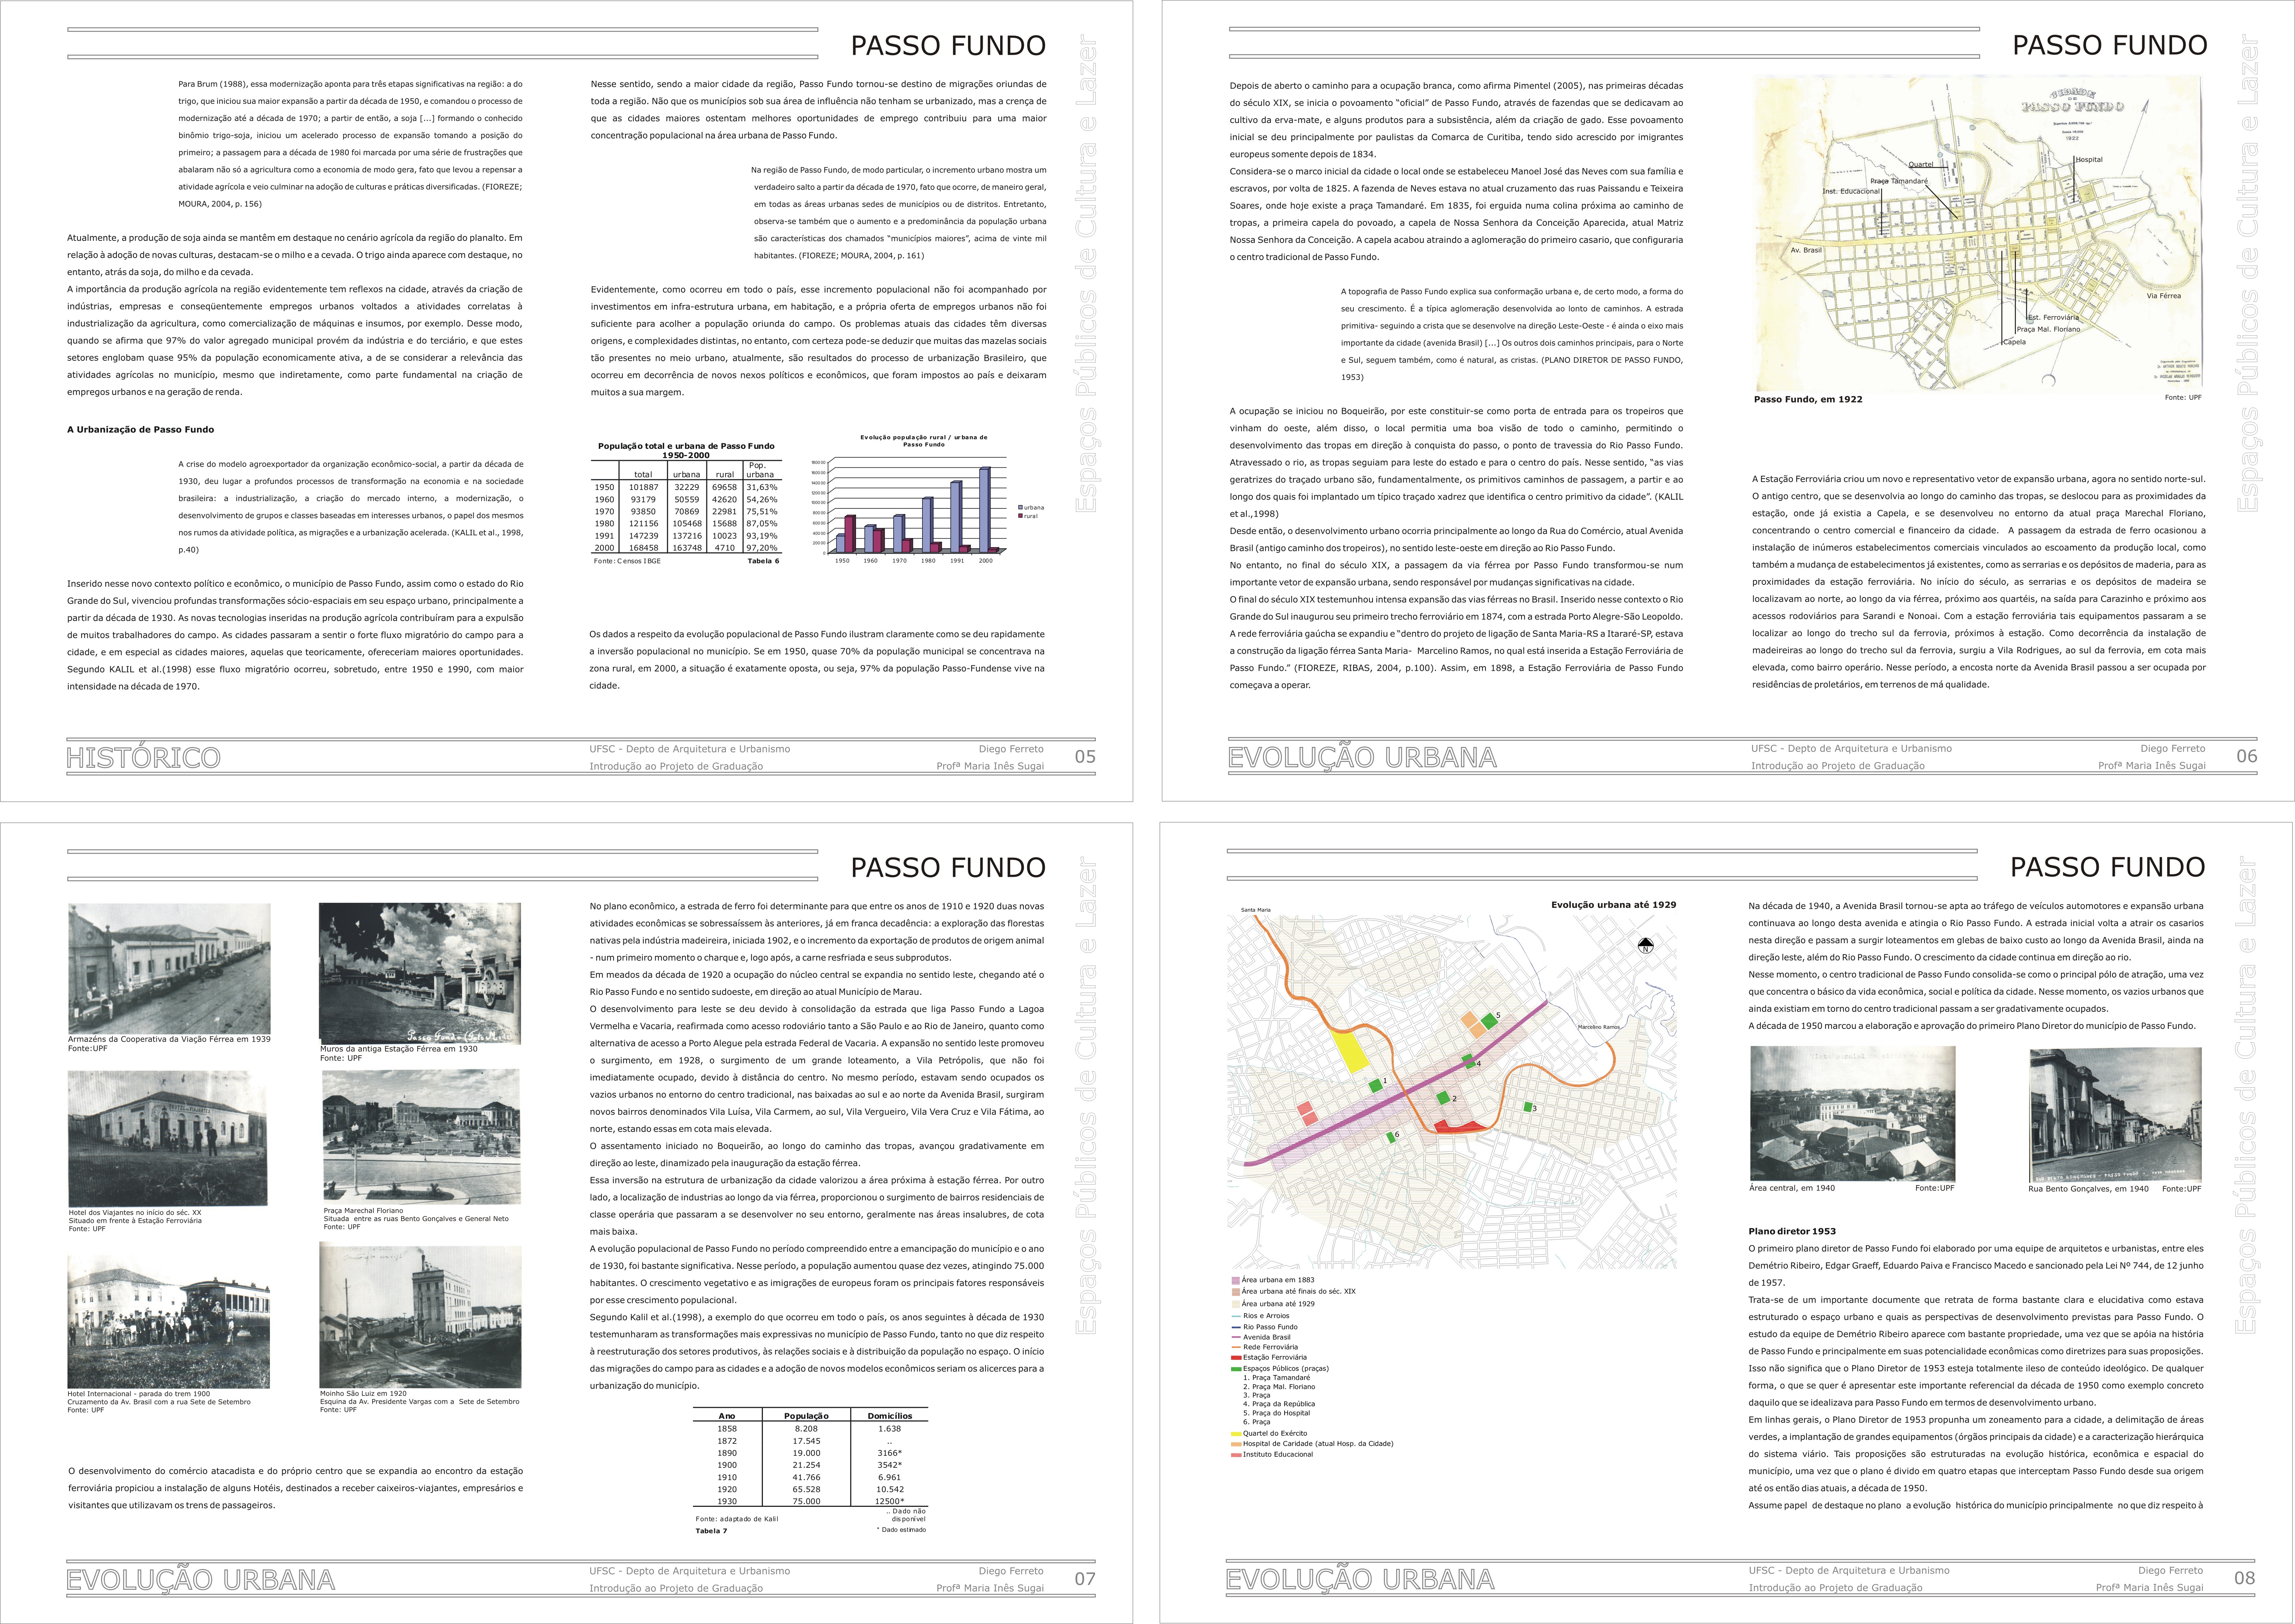Viewport: 2295px width, 1624px height.
Task: Click the red 'Estação Ferroviária' legend swatch
Action: (x=1237, y=1358)
